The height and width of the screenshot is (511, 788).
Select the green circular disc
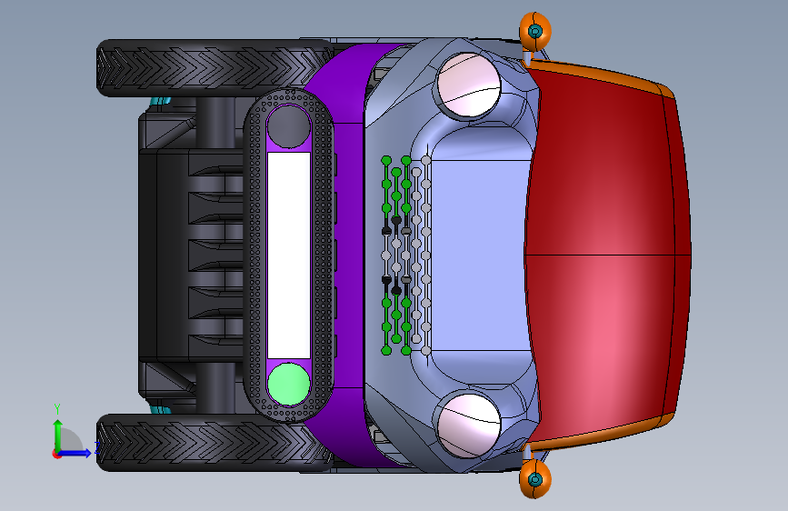point(288,384)
